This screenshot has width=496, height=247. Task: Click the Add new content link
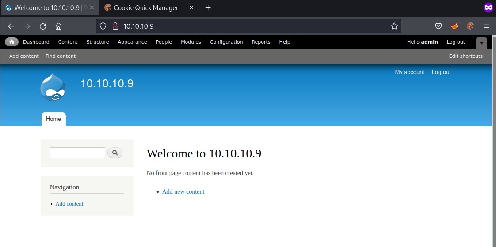point(183,191)
